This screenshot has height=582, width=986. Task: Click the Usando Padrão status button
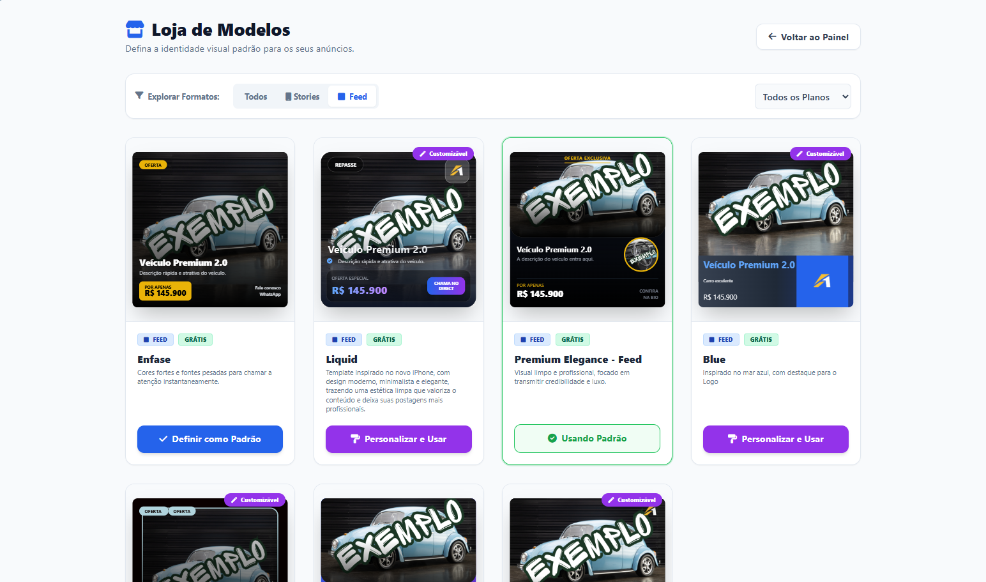click(587, 438)
